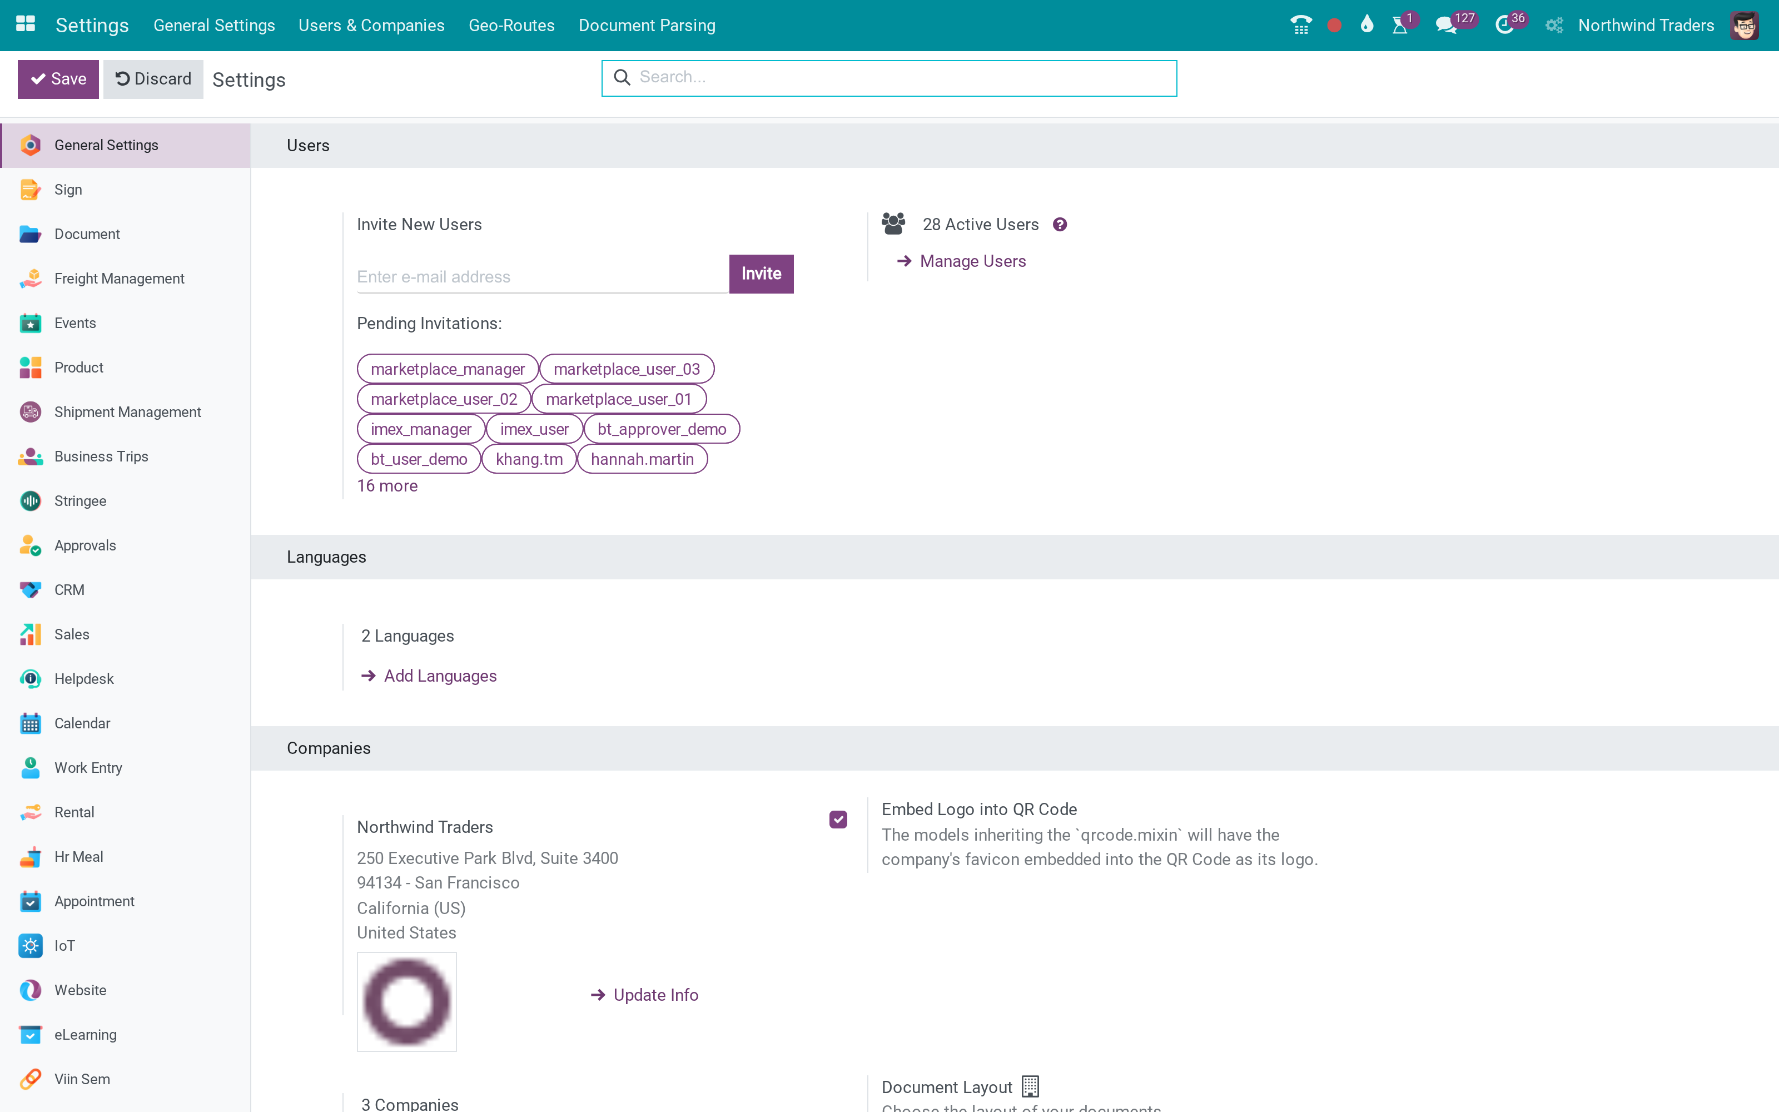This screenshot has width=1779, height=1112.
Task: Click the company logo thumbnail
Action: click(x=406, y=1002)
